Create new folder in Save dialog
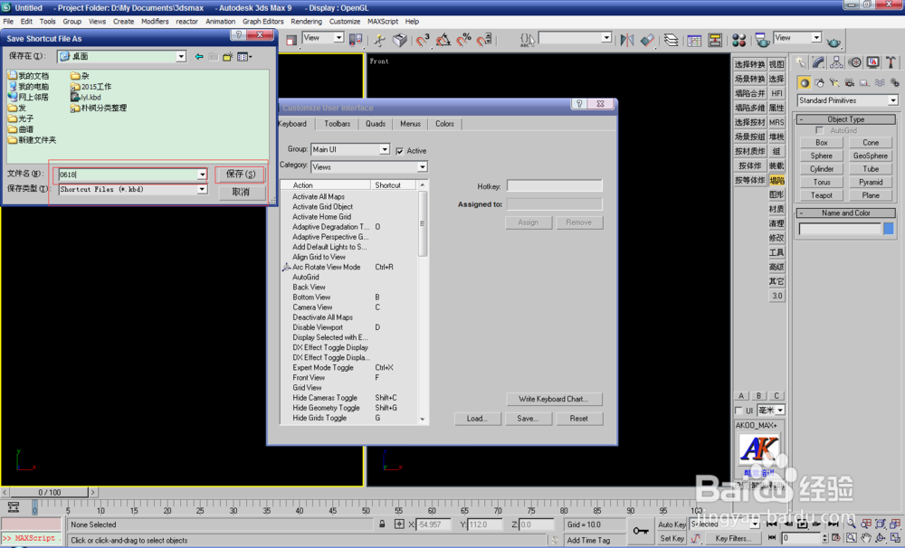Image resolution: width=905 pixels, height=548 pixels. (228, 57)
